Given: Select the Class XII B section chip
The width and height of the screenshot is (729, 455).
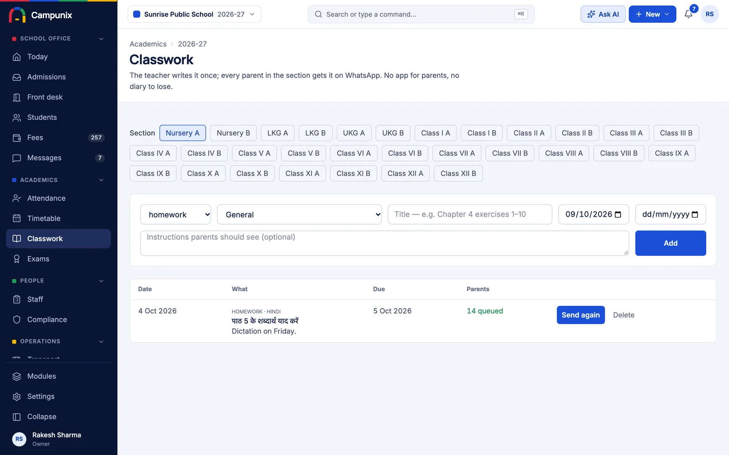Looking at the screenshot, I should pyautogui.click(x=458, y=173).
